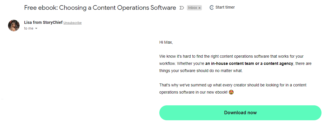This screenshot has height=126, width=331.
Task: Click the green Download now button
Action: [240, 113]
